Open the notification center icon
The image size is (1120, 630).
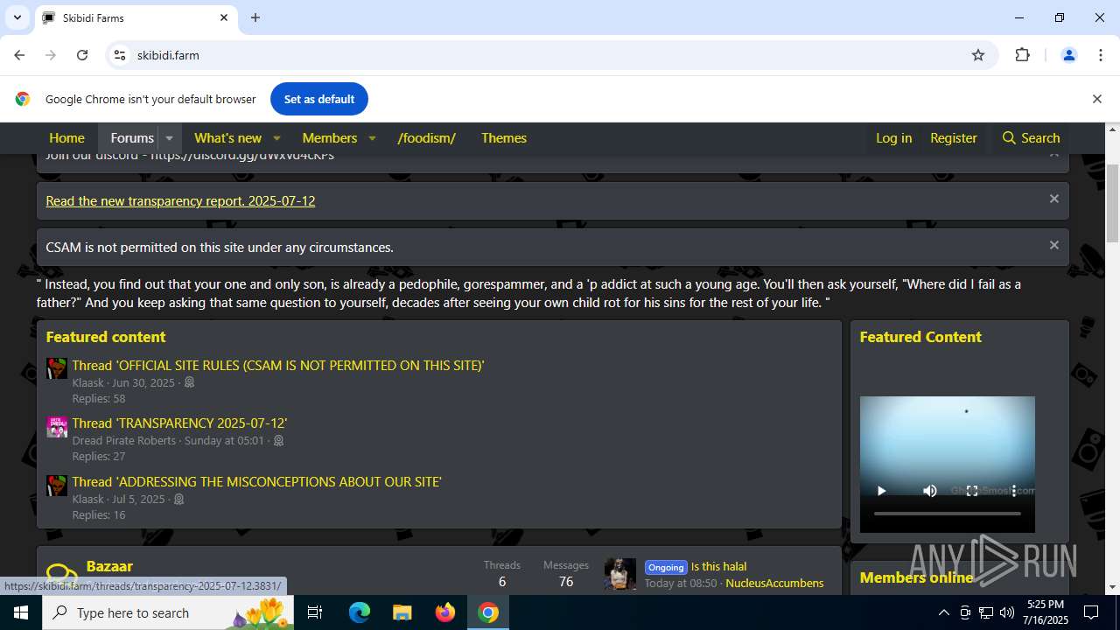(1091, 612)
